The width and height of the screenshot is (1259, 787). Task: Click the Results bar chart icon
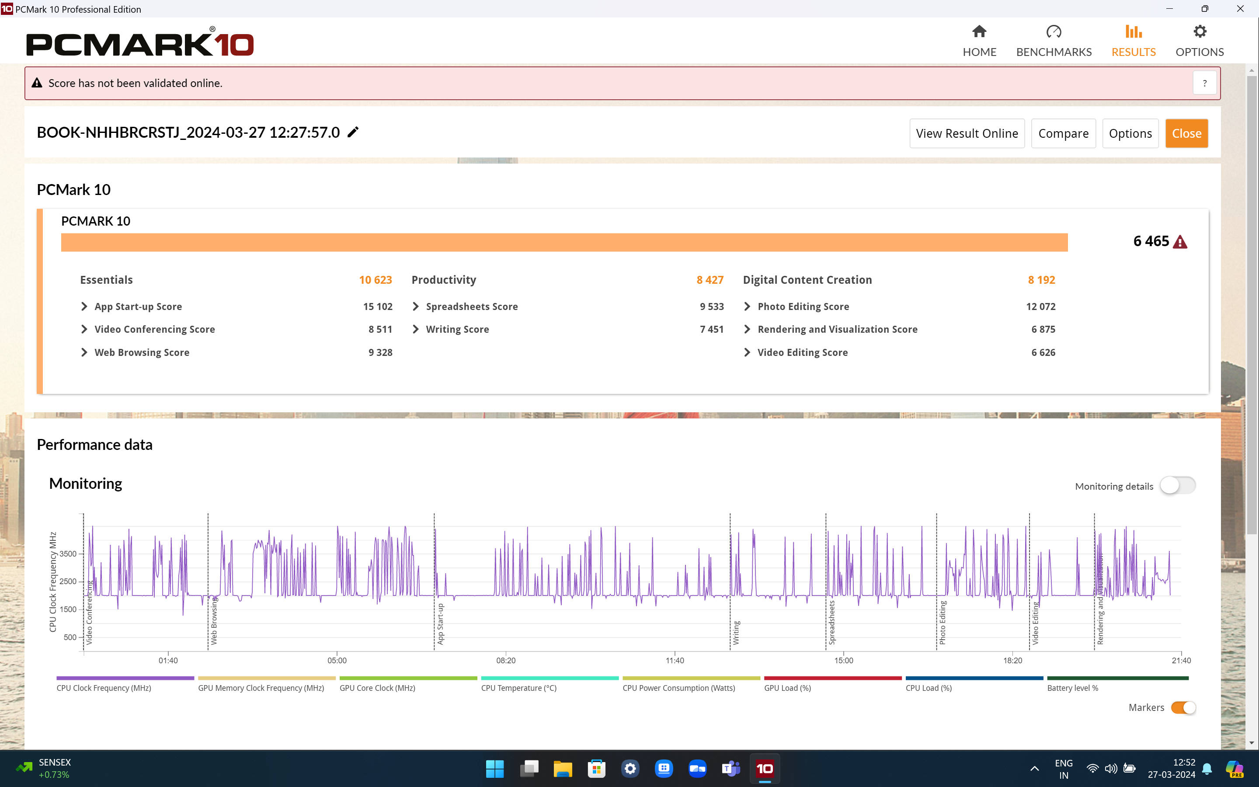tap(1133, 32)
